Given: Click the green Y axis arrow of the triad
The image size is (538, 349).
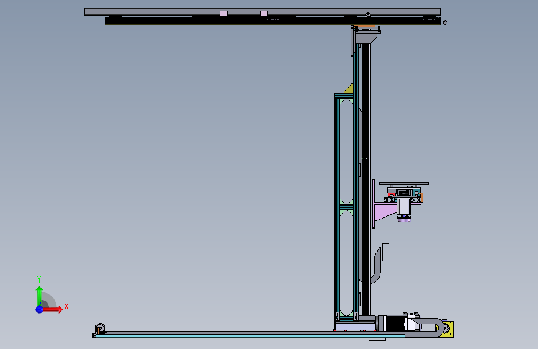Looking at the screenshot, I should (x=39, y=296).
